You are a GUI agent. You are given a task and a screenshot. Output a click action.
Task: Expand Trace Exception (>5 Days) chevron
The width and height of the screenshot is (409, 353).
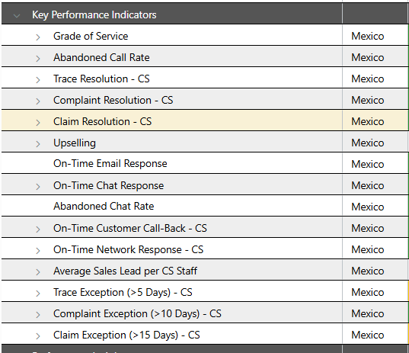point(38,294)
